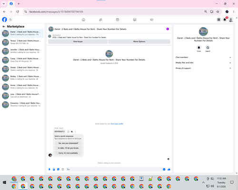Open Jennifer's conversation in the chat list
The width and height of the screenshot is (238, 190).
coord(22,51)
